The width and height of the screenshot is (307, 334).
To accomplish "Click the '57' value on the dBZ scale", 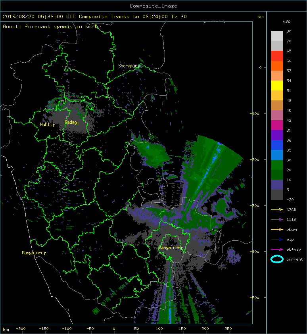I will [289, 71].
